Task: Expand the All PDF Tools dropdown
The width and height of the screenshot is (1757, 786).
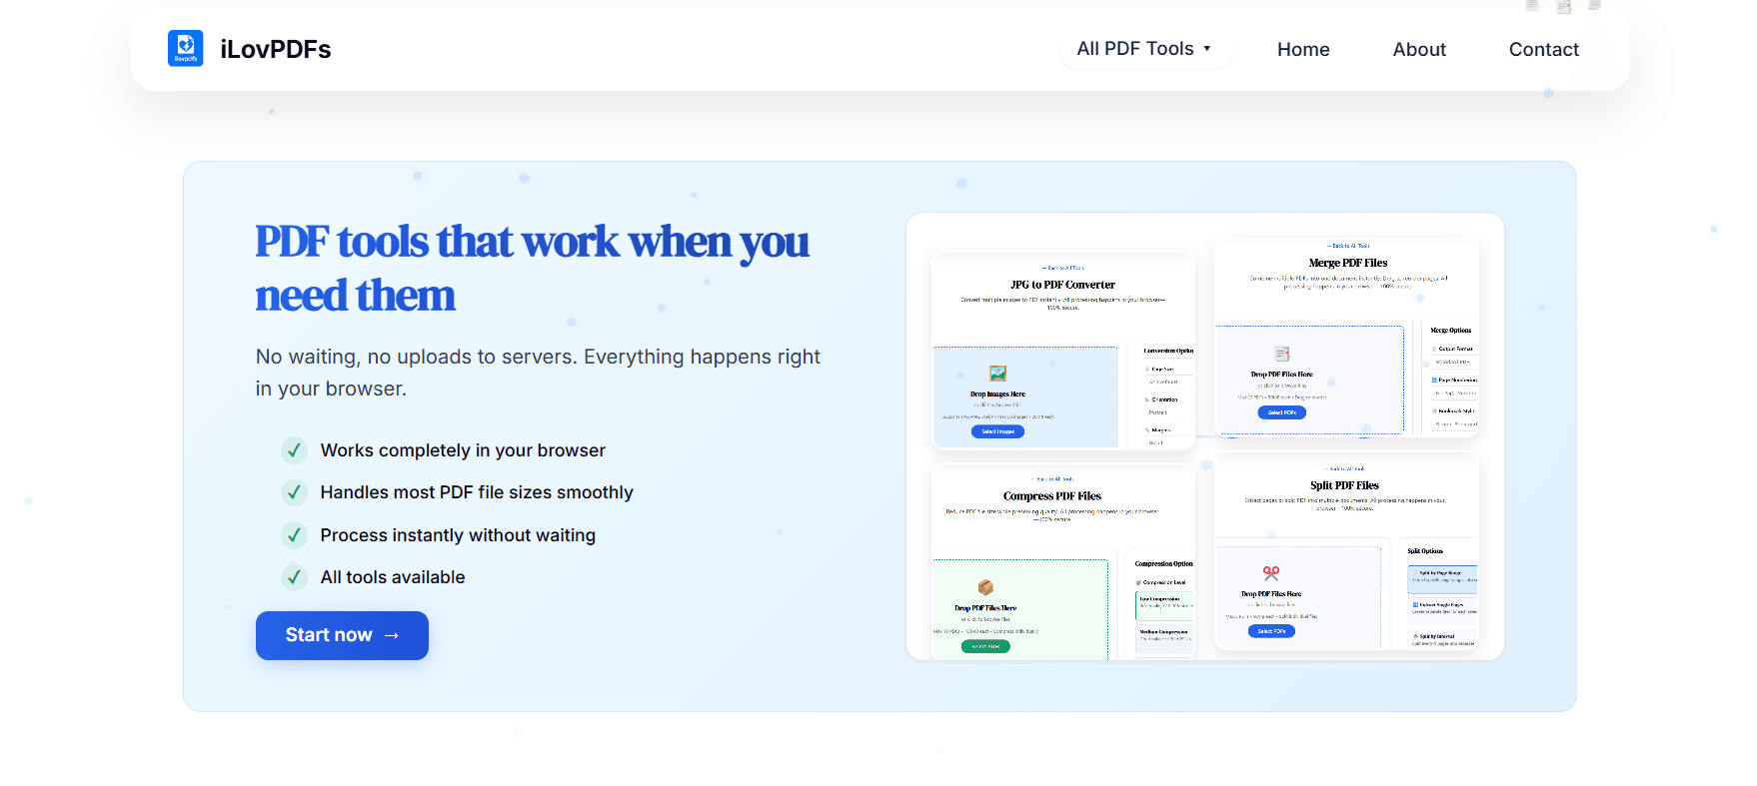Action: 1144,49
